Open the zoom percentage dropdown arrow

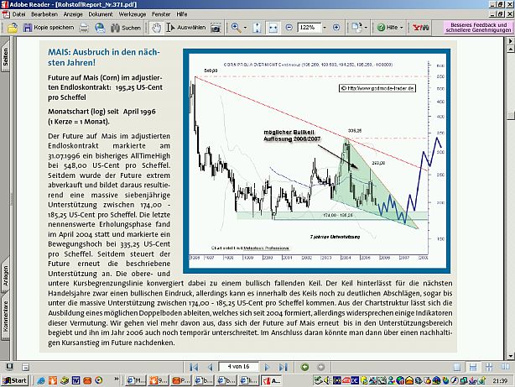[325, 28]
